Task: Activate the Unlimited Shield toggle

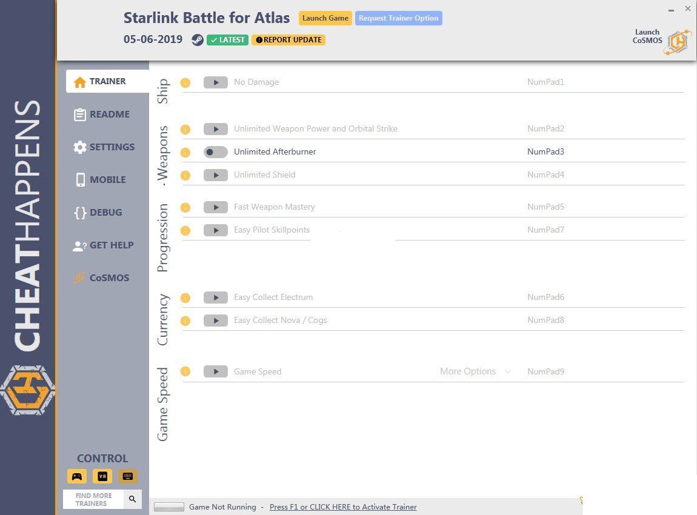Action: tap(216, 175)
